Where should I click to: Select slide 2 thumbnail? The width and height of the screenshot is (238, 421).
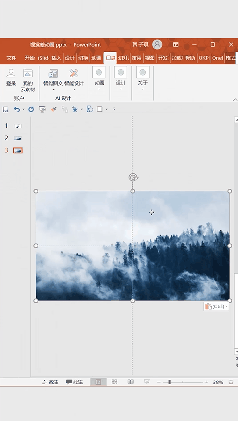click(x=18, y=138)
